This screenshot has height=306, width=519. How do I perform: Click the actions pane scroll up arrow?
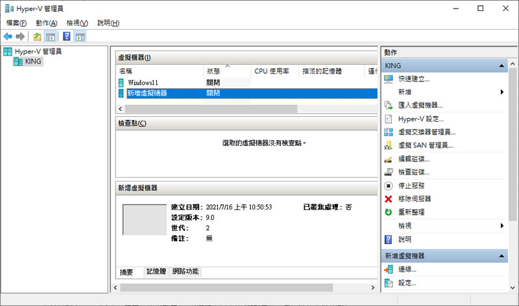[513, 64]
